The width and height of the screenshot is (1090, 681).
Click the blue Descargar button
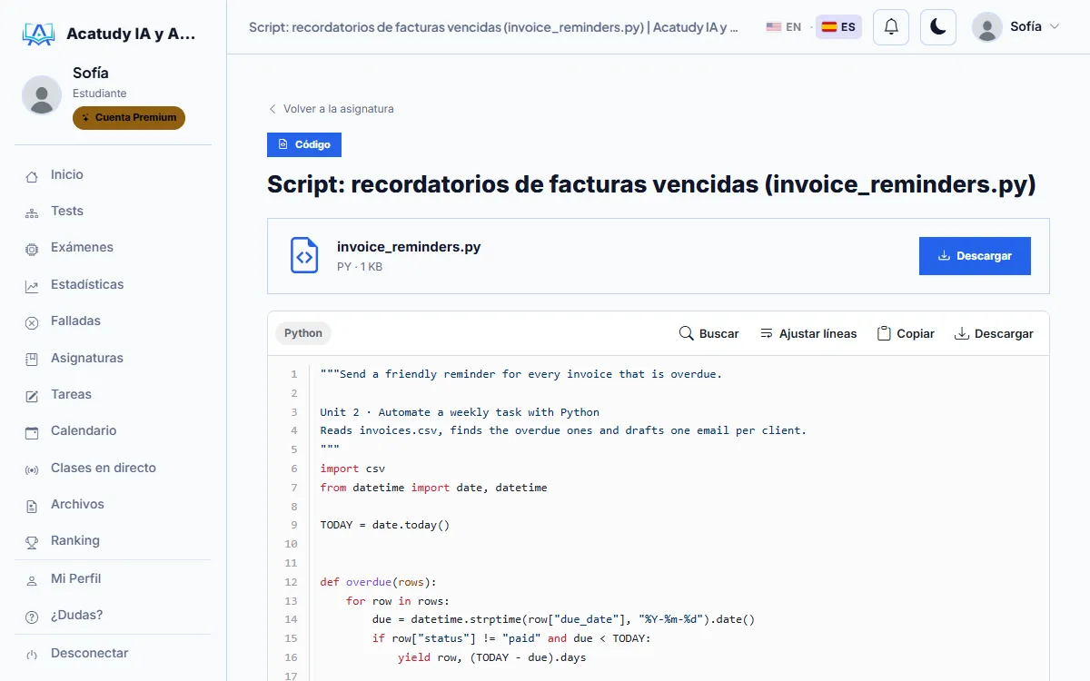[x=975, y=256]
